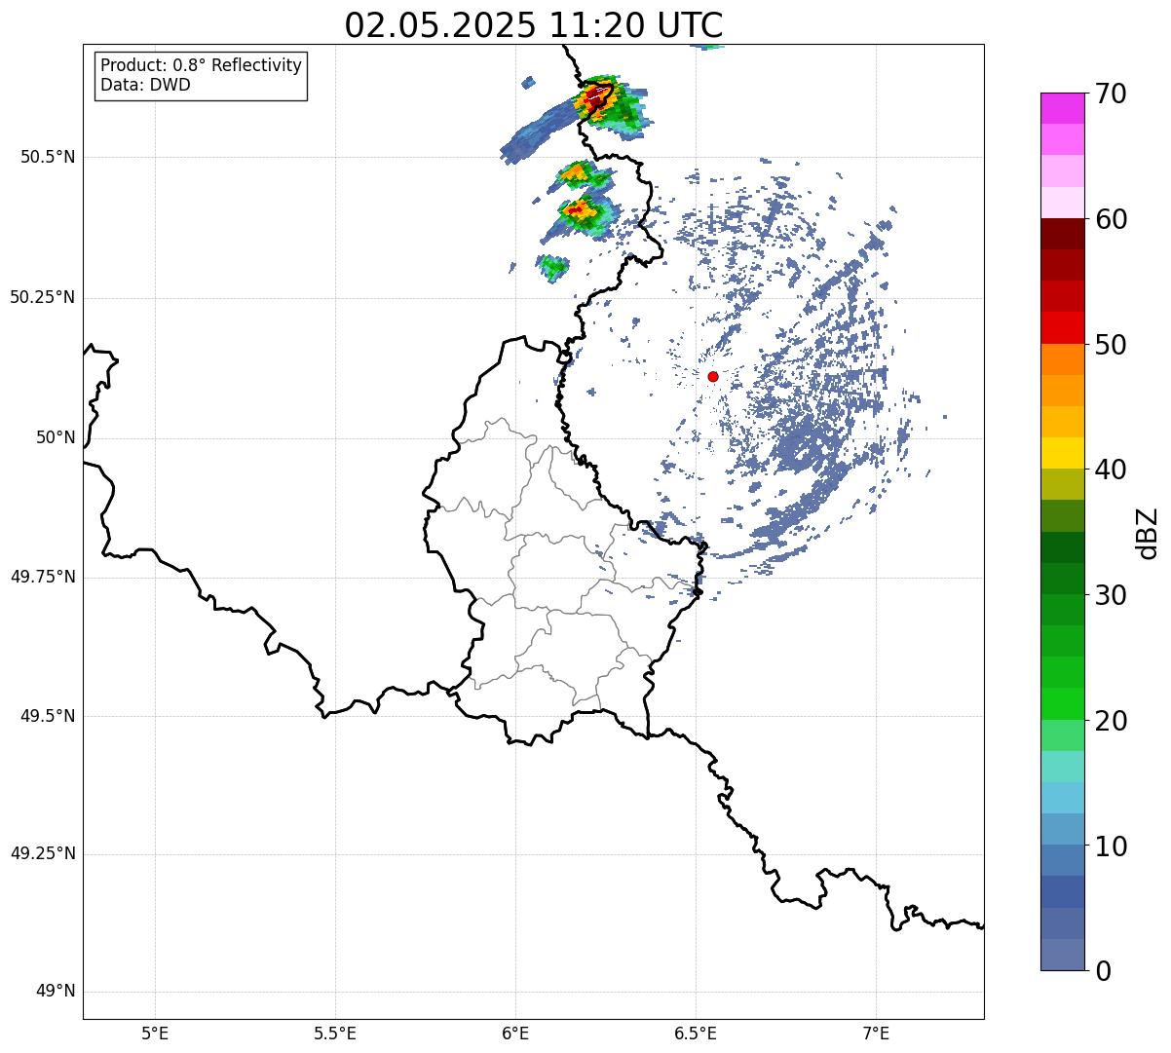Click the dark maroon colorbar swatch below 60
Image resolution: width=1171 pixels, height=1053 pixels.
tap(1063, 234)
